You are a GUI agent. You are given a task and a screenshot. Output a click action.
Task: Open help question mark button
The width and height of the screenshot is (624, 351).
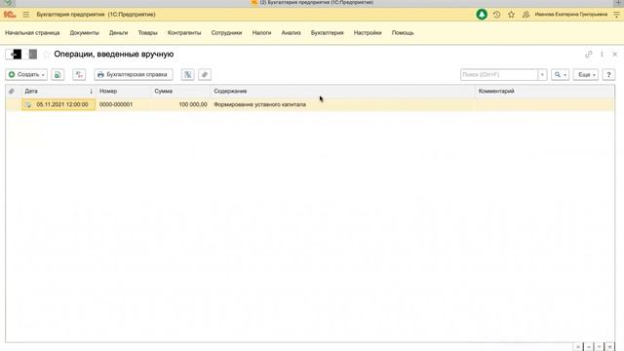(x=608, y=74)
